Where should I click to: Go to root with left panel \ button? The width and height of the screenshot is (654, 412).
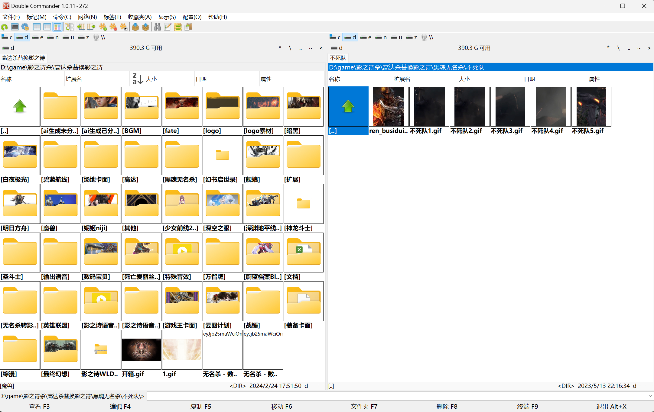pos(290,48)
